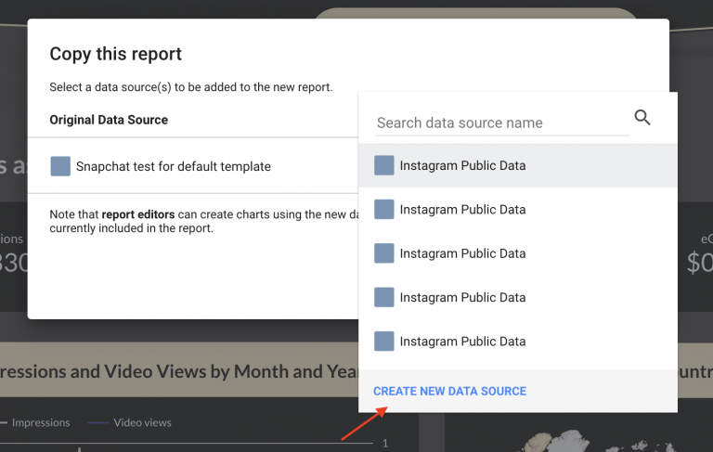Click the fourth Instagram Public Data icon
This screenshot has width=713, height=452.
(x=384, y=297)
